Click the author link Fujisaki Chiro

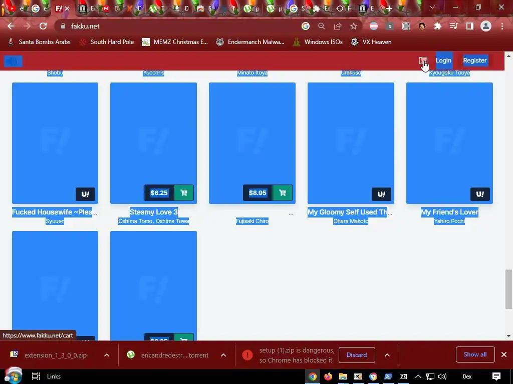coord(252,221)
